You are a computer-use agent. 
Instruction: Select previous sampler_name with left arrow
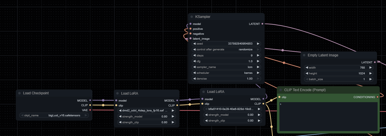click(195, 67)
